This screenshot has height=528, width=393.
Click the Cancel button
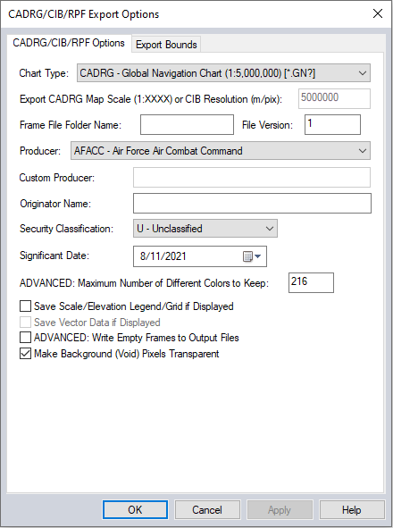coord(207,510)
